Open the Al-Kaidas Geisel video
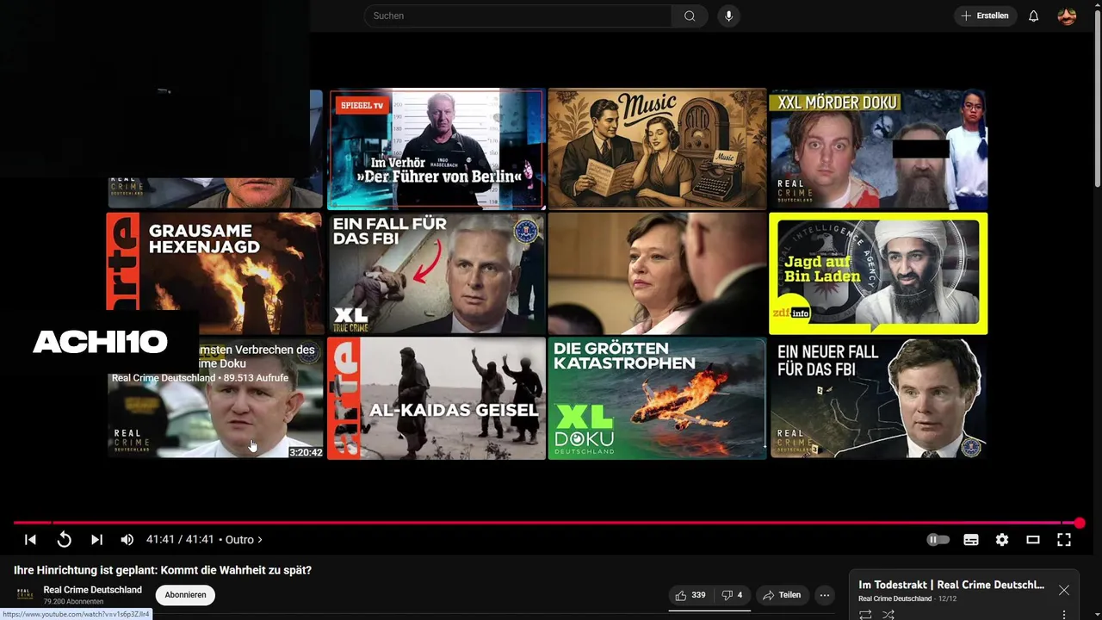The image size is (1102, 620). click(x=436, y=398)
